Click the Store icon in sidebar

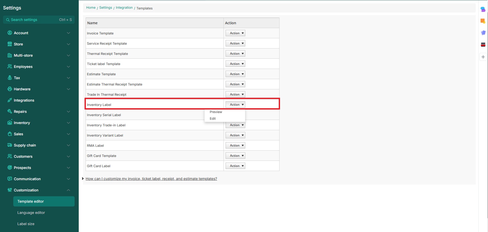coord(10,44)
